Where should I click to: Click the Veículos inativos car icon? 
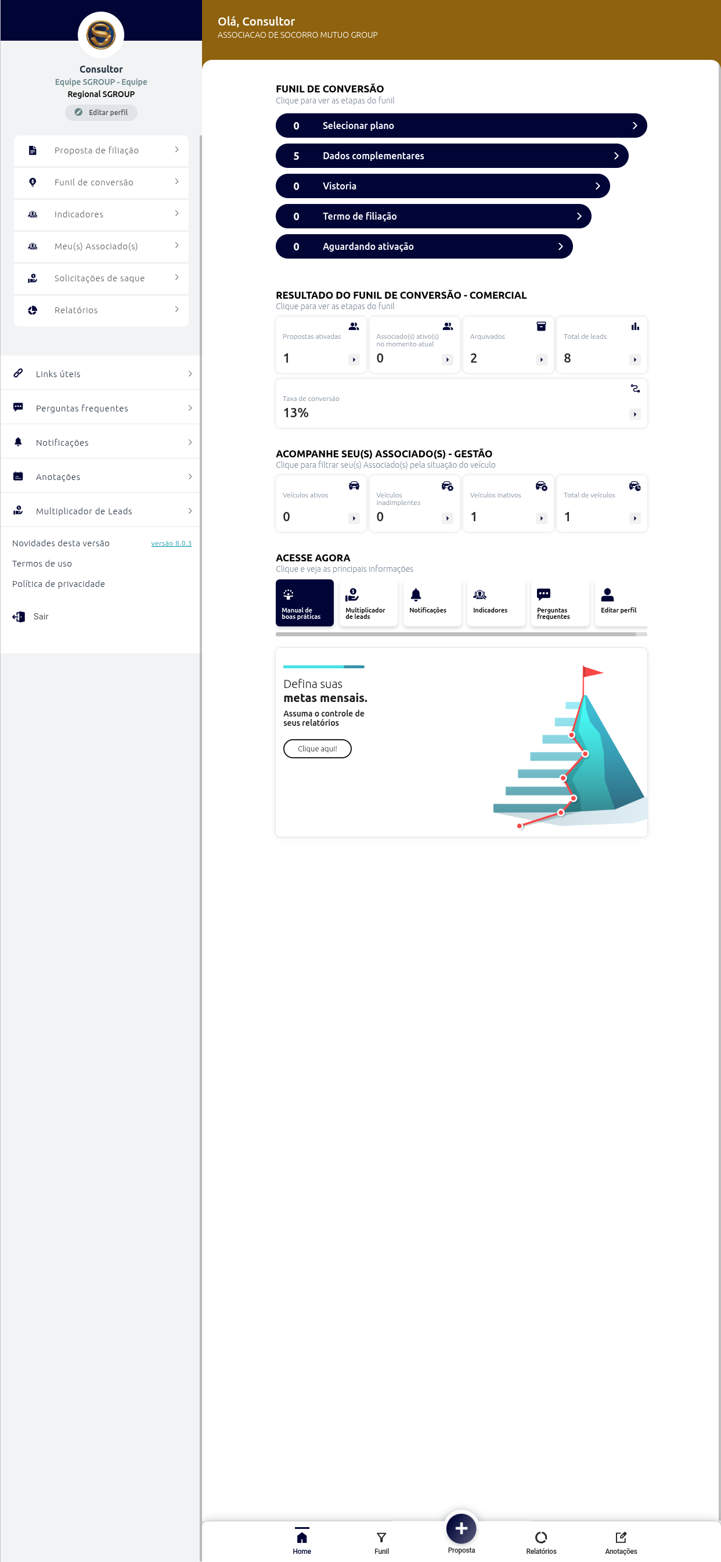pyautogui.click(x=541, y=485)
